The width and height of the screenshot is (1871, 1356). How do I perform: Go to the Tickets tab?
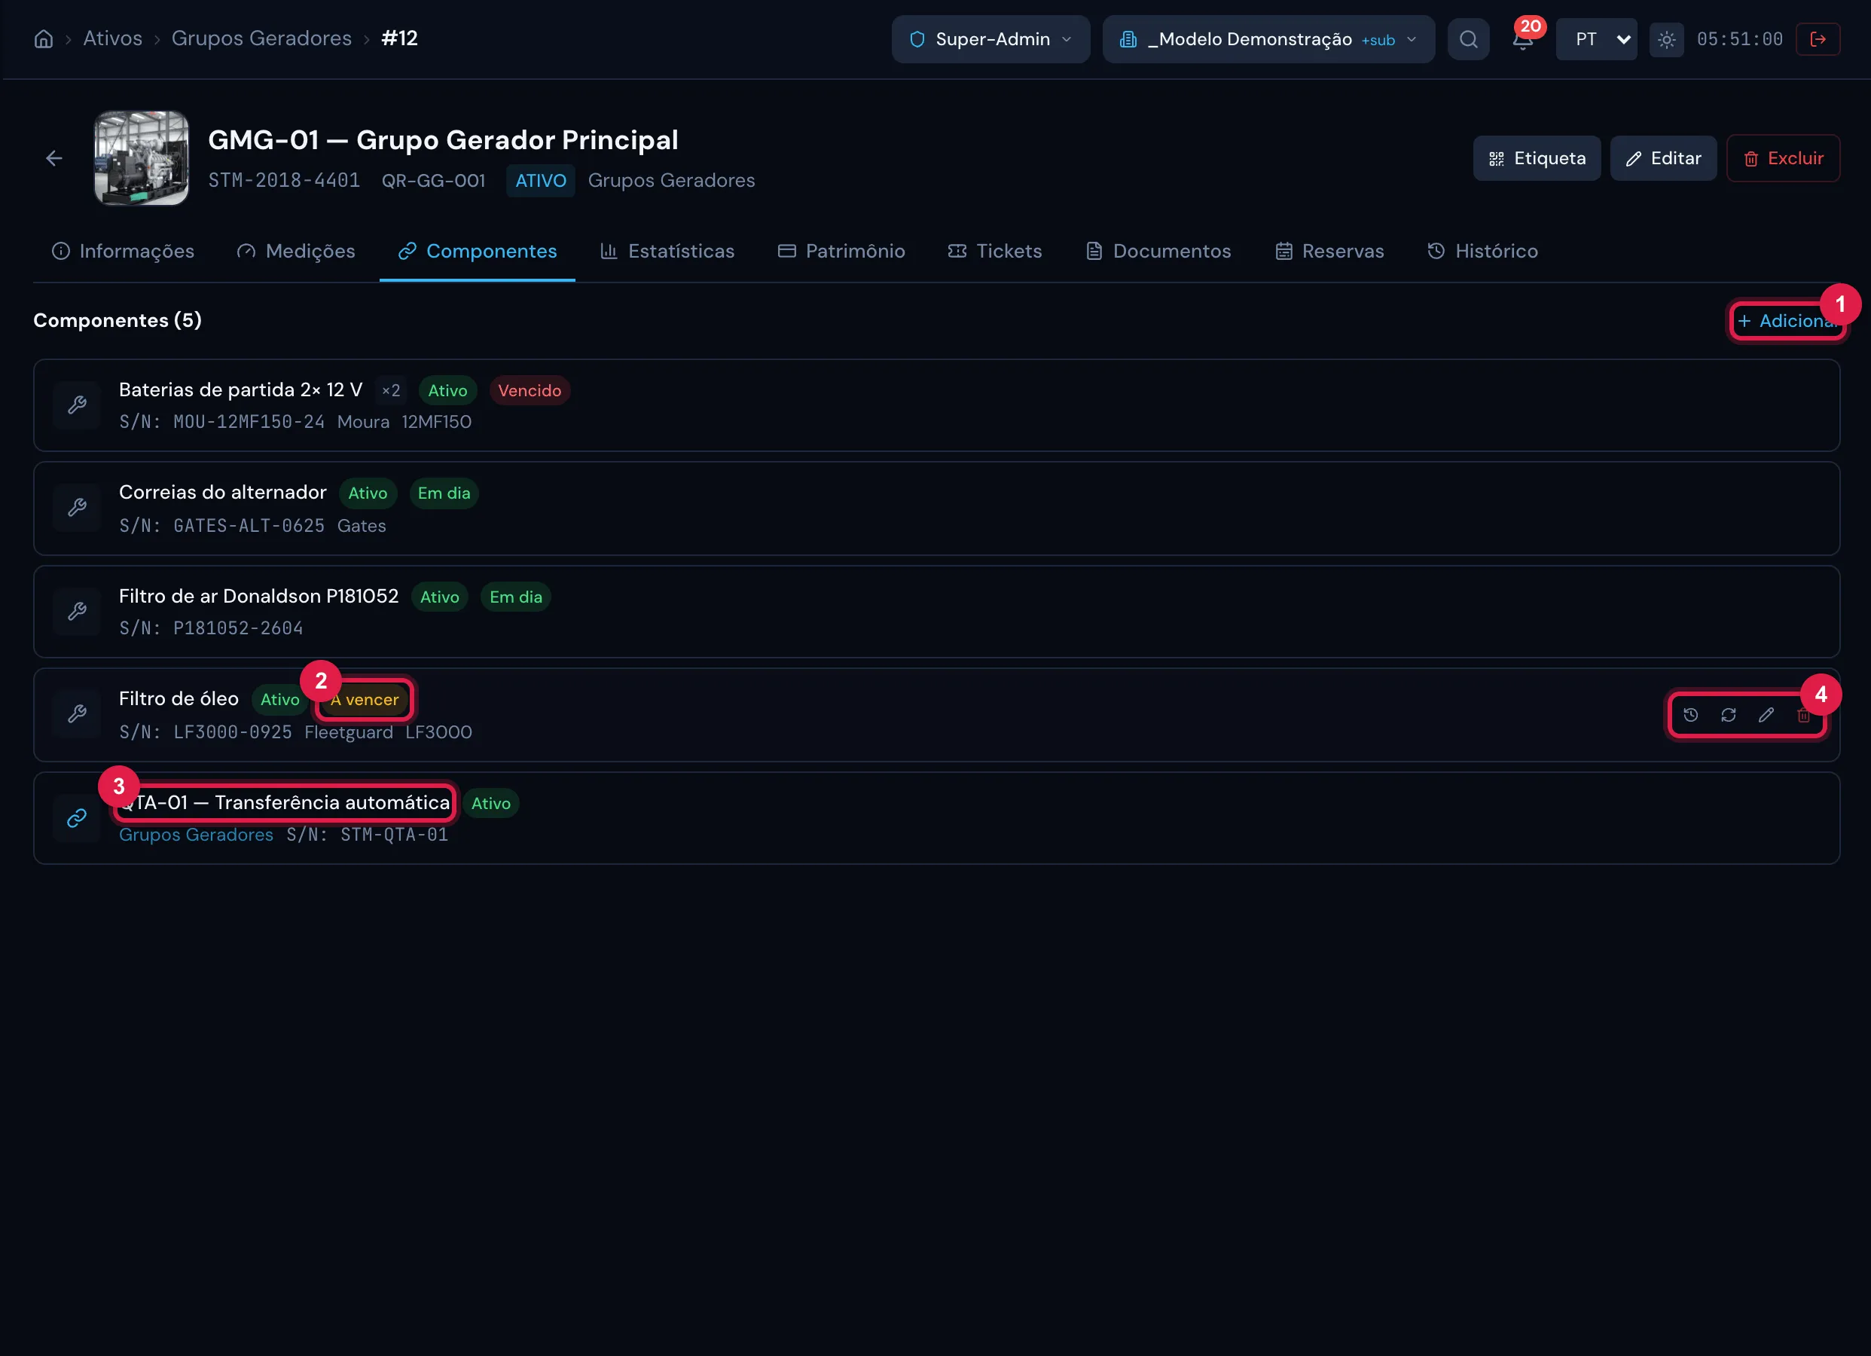(x=995, y=251)
